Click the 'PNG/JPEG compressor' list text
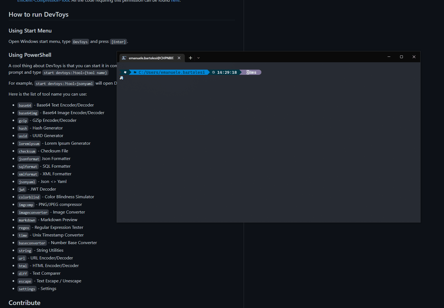The image size is (444, 308). point(60,205)
